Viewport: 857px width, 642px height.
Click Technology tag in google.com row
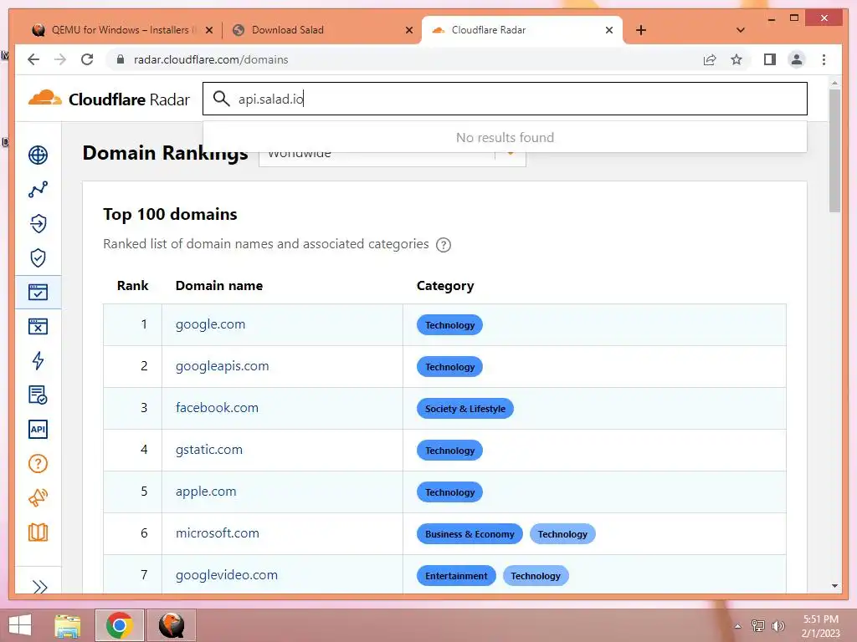[449, 325]
